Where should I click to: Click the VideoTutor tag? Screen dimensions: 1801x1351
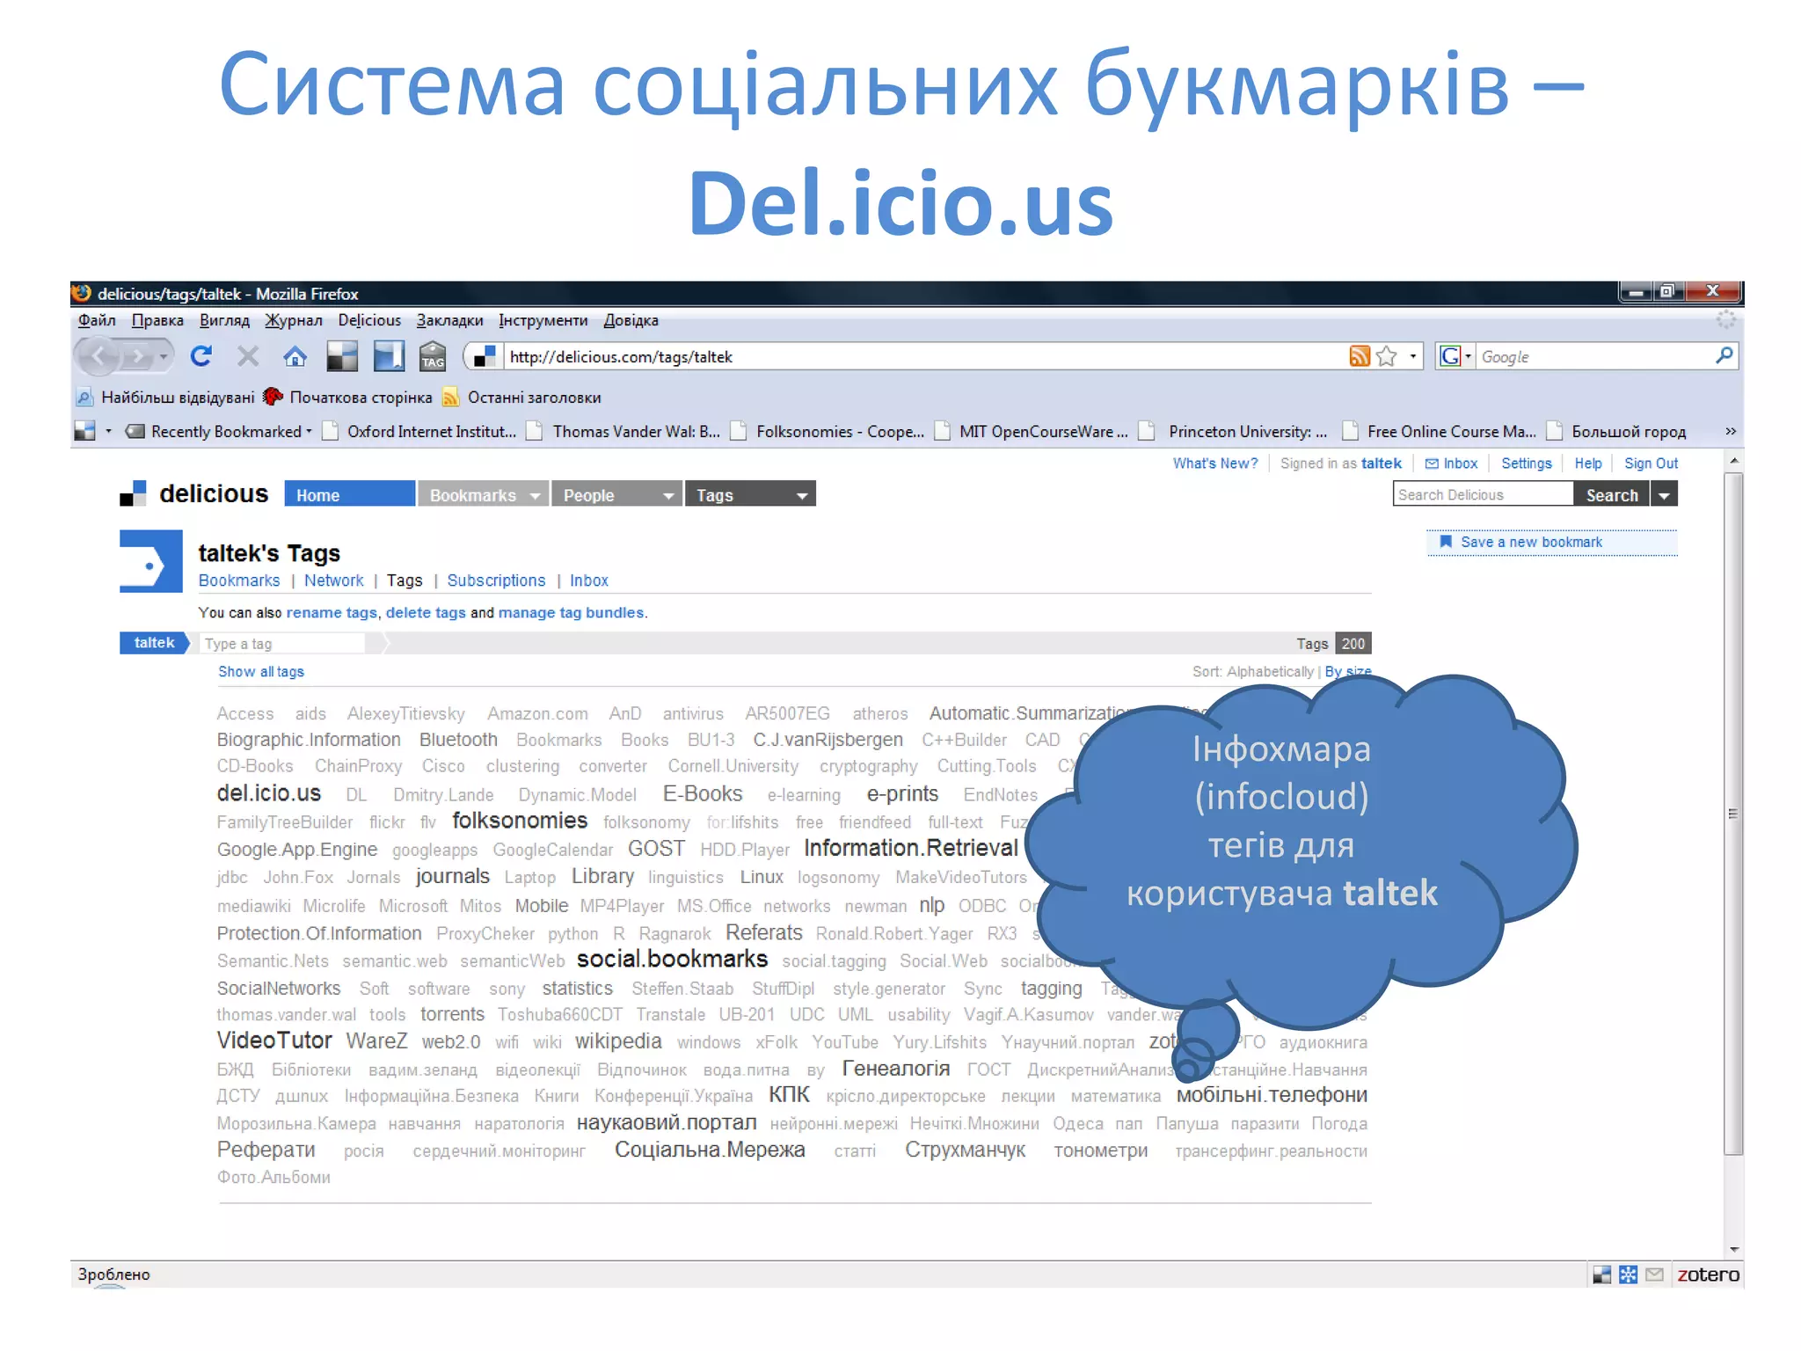(274, 1041)
